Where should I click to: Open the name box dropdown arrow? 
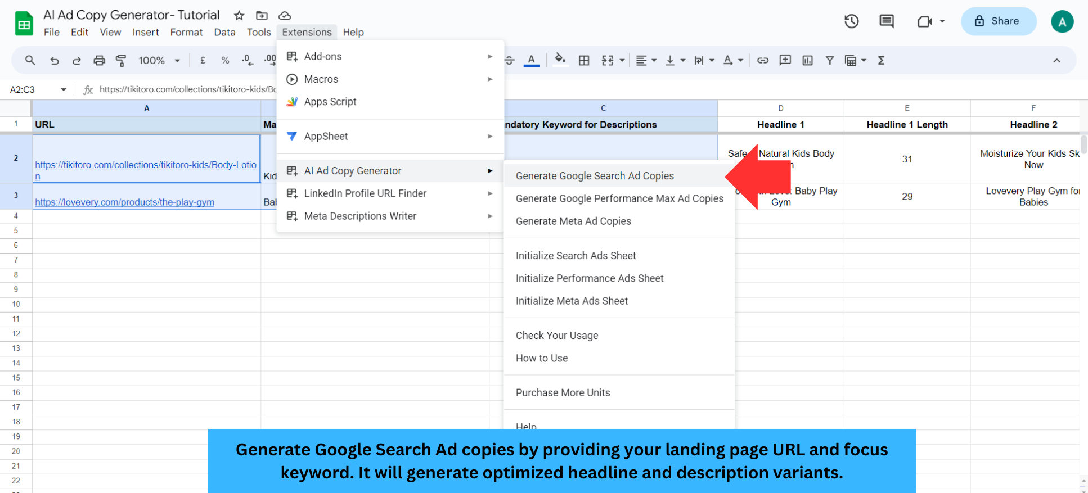click(63, 89)
